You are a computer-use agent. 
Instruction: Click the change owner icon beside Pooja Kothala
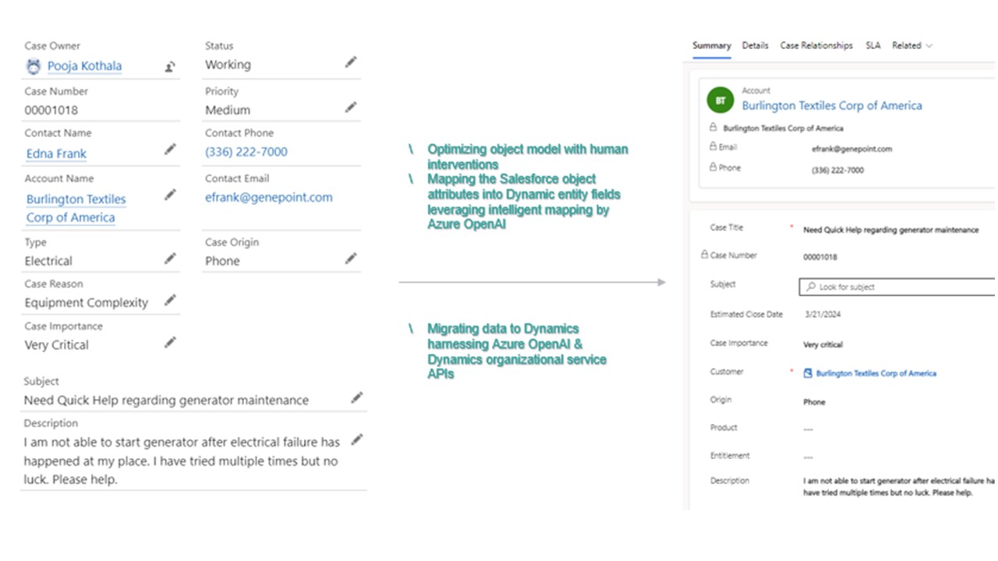(x=170, y=67)
